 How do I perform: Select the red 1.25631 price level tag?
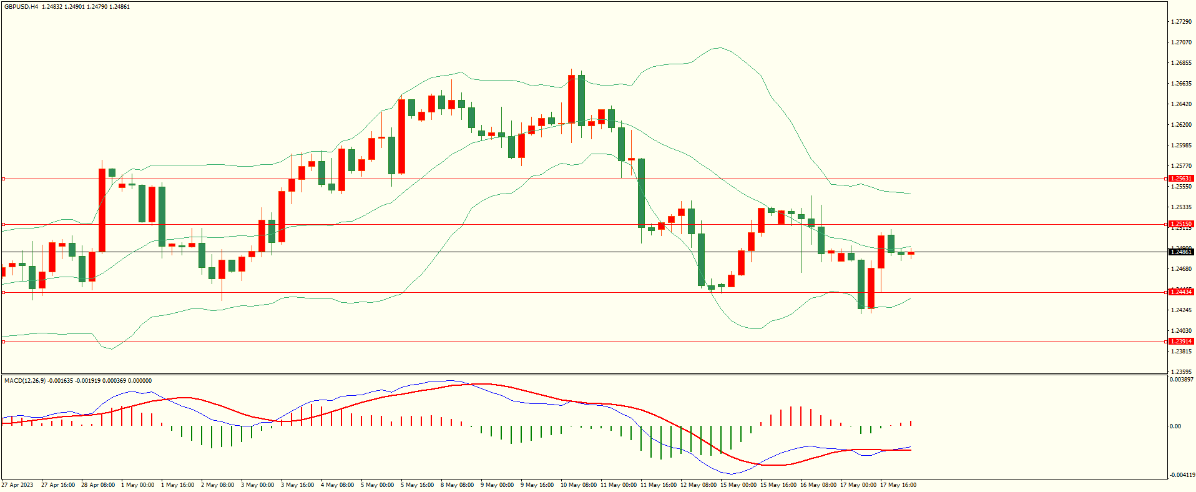coord(1181,179)
